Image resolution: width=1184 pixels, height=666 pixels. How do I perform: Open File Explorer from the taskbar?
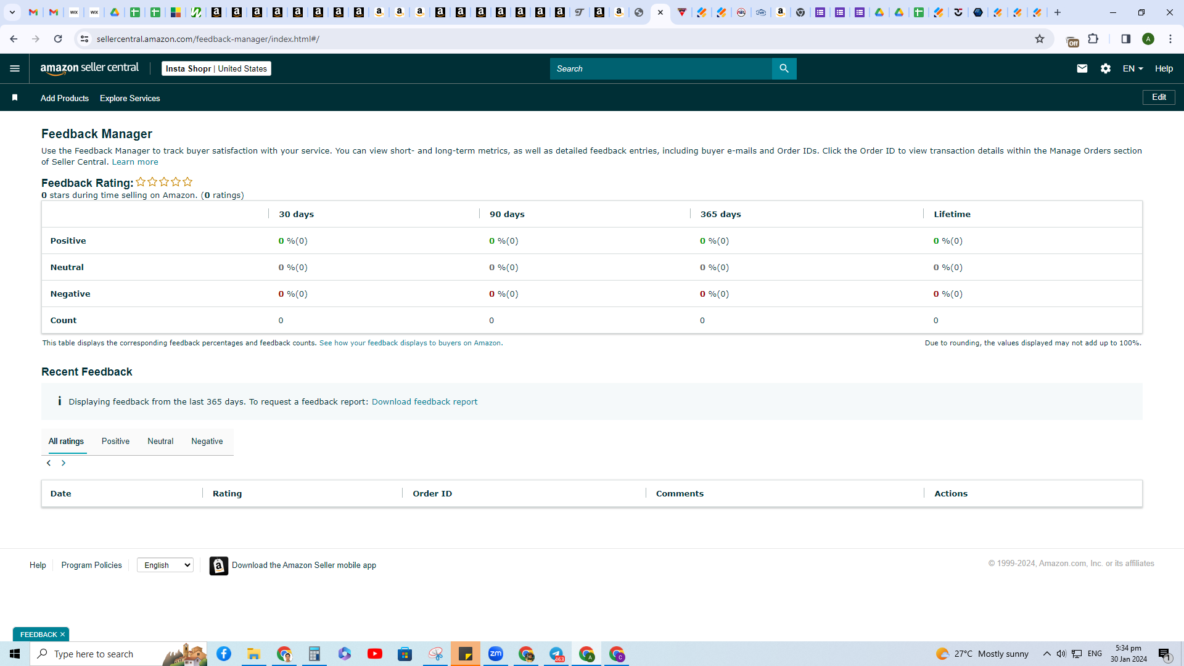[253, 654]
